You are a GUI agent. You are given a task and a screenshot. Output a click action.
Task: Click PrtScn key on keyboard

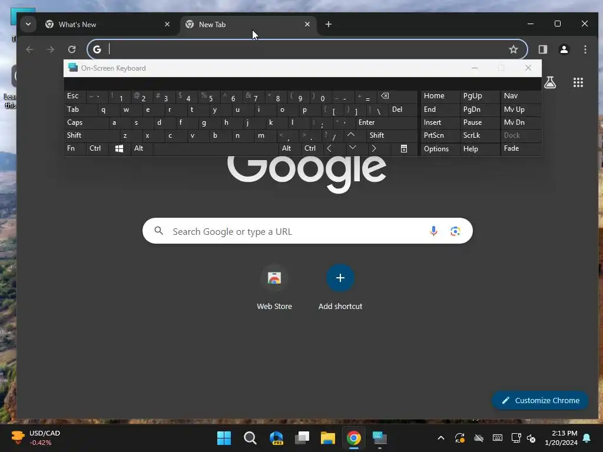pos(439,135)
